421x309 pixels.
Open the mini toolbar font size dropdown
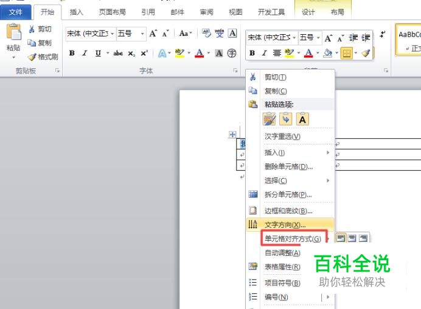point(318,38)
